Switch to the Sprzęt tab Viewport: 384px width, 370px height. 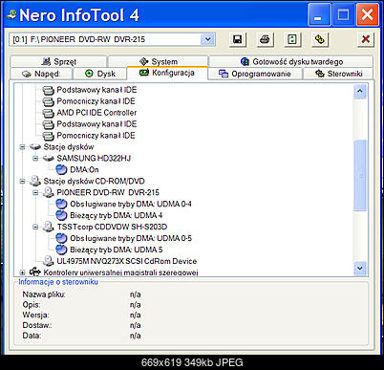pos(59,61)
